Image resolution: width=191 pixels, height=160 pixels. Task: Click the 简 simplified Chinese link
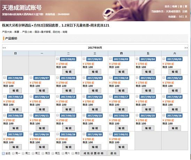pyautogui.click(x=181, y=7)
